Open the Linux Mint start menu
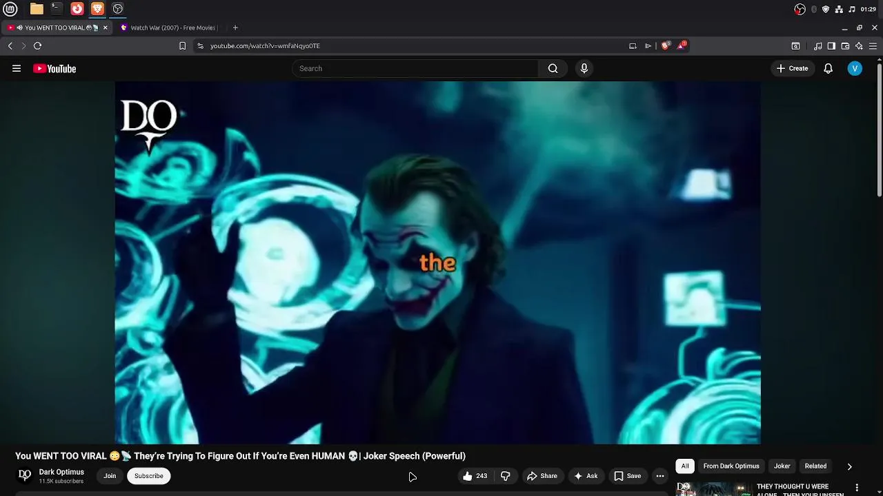 coord(10,9)
